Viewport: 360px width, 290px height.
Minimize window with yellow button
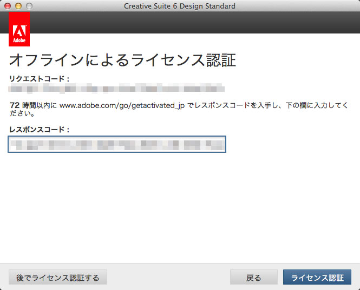[x=18, y=6]
